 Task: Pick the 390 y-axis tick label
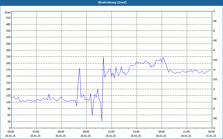coord(8,44)
